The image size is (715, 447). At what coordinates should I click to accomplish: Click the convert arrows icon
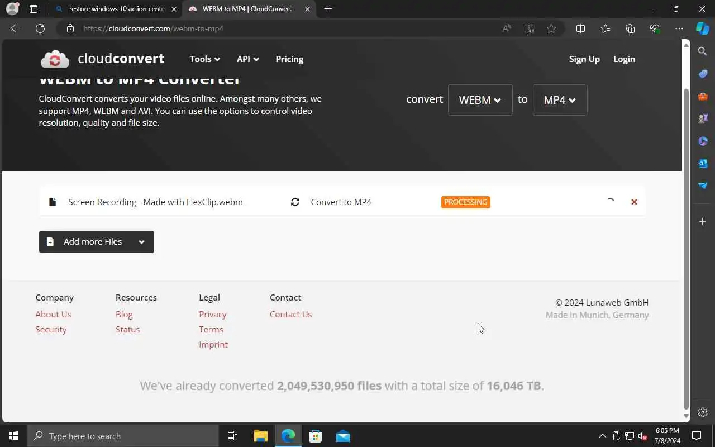pyautogui.click(x=295, y=202)
